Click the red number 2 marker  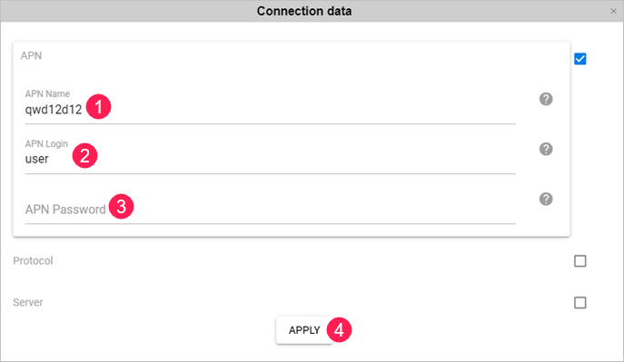pyautogui.click(x=84, y=156)
